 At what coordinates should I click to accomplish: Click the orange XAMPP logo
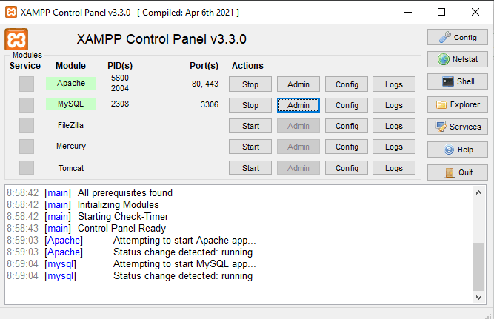pos(16,39)
